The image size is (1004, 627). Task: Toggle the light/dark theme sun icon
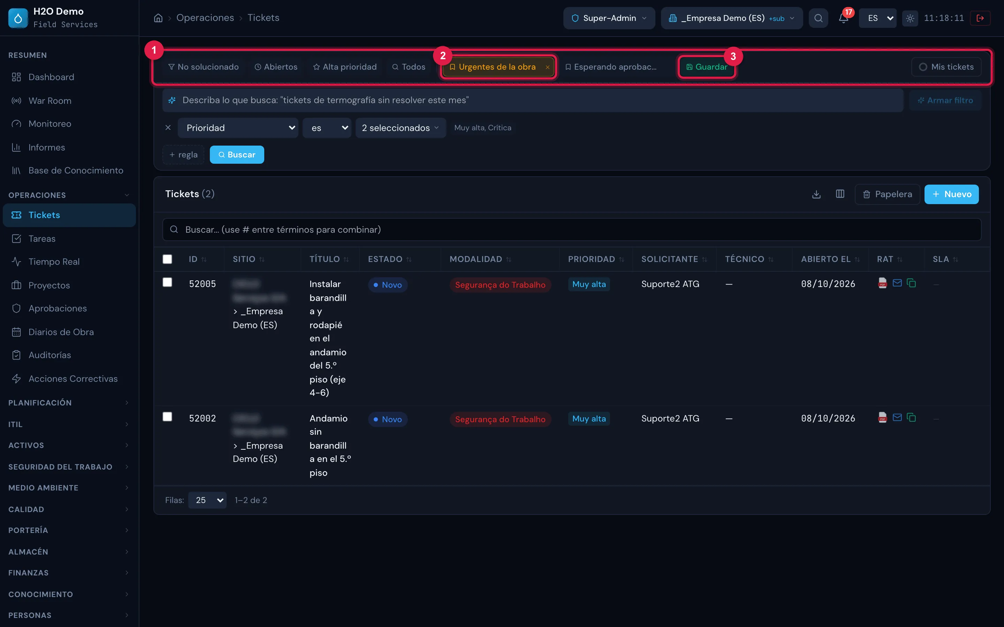(910, 18)
